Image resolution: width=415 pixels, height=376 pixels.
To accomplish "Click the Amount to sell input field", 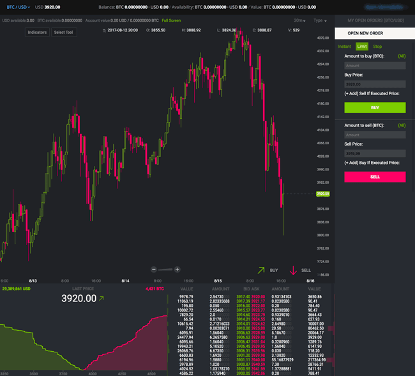I will [x=375, y=135].
